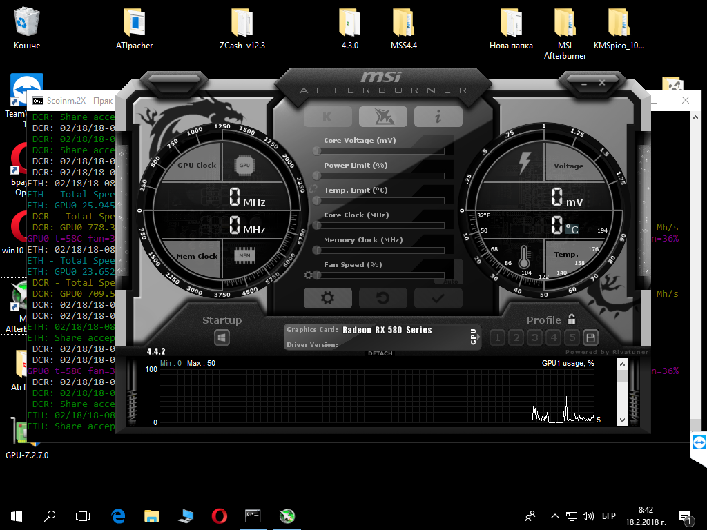Open the KMSpico desktop folder
This screenshot has width=707, height=530.
(x=619, y=28)
